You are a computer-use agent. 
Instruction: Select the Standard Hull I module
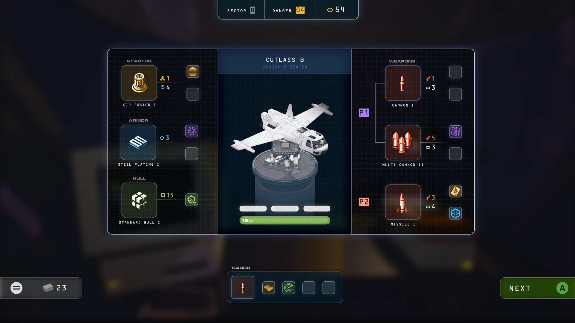coord(139,200)
